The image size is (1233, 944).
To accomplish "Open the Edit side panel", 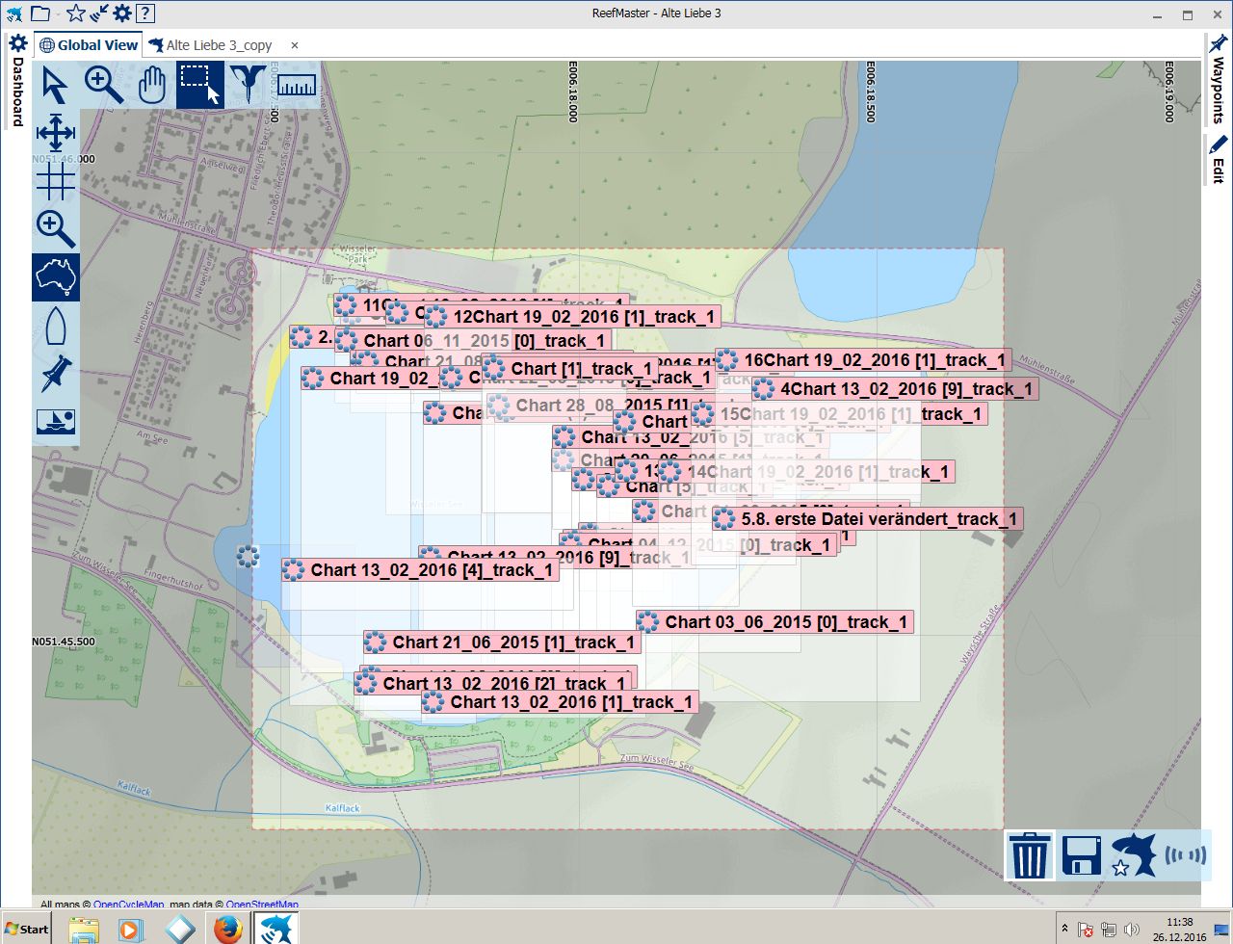I will tap(1219, 160).
